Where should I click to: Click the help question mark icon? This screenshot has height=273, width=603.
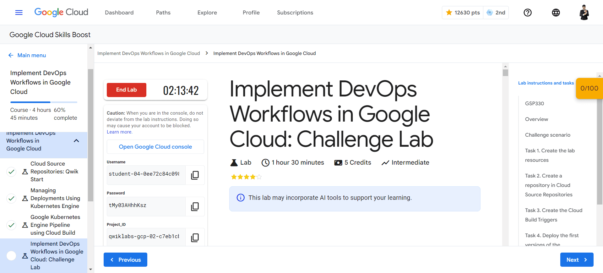pyautogui.click(x=528, y=13)
